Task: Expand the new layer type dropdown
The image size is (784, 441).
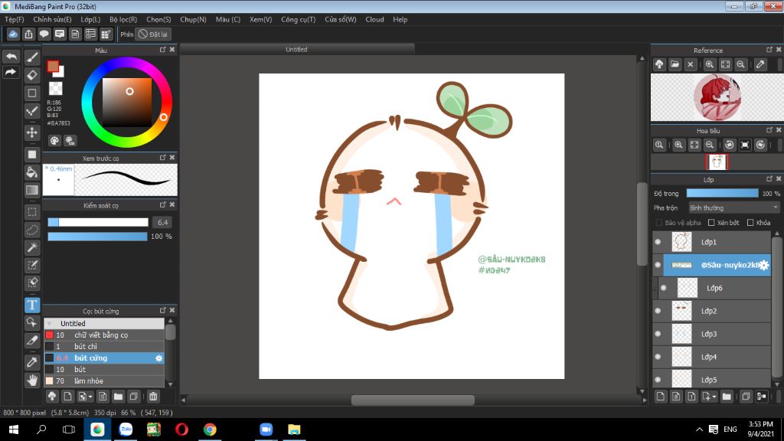Action: click(714, 397)
